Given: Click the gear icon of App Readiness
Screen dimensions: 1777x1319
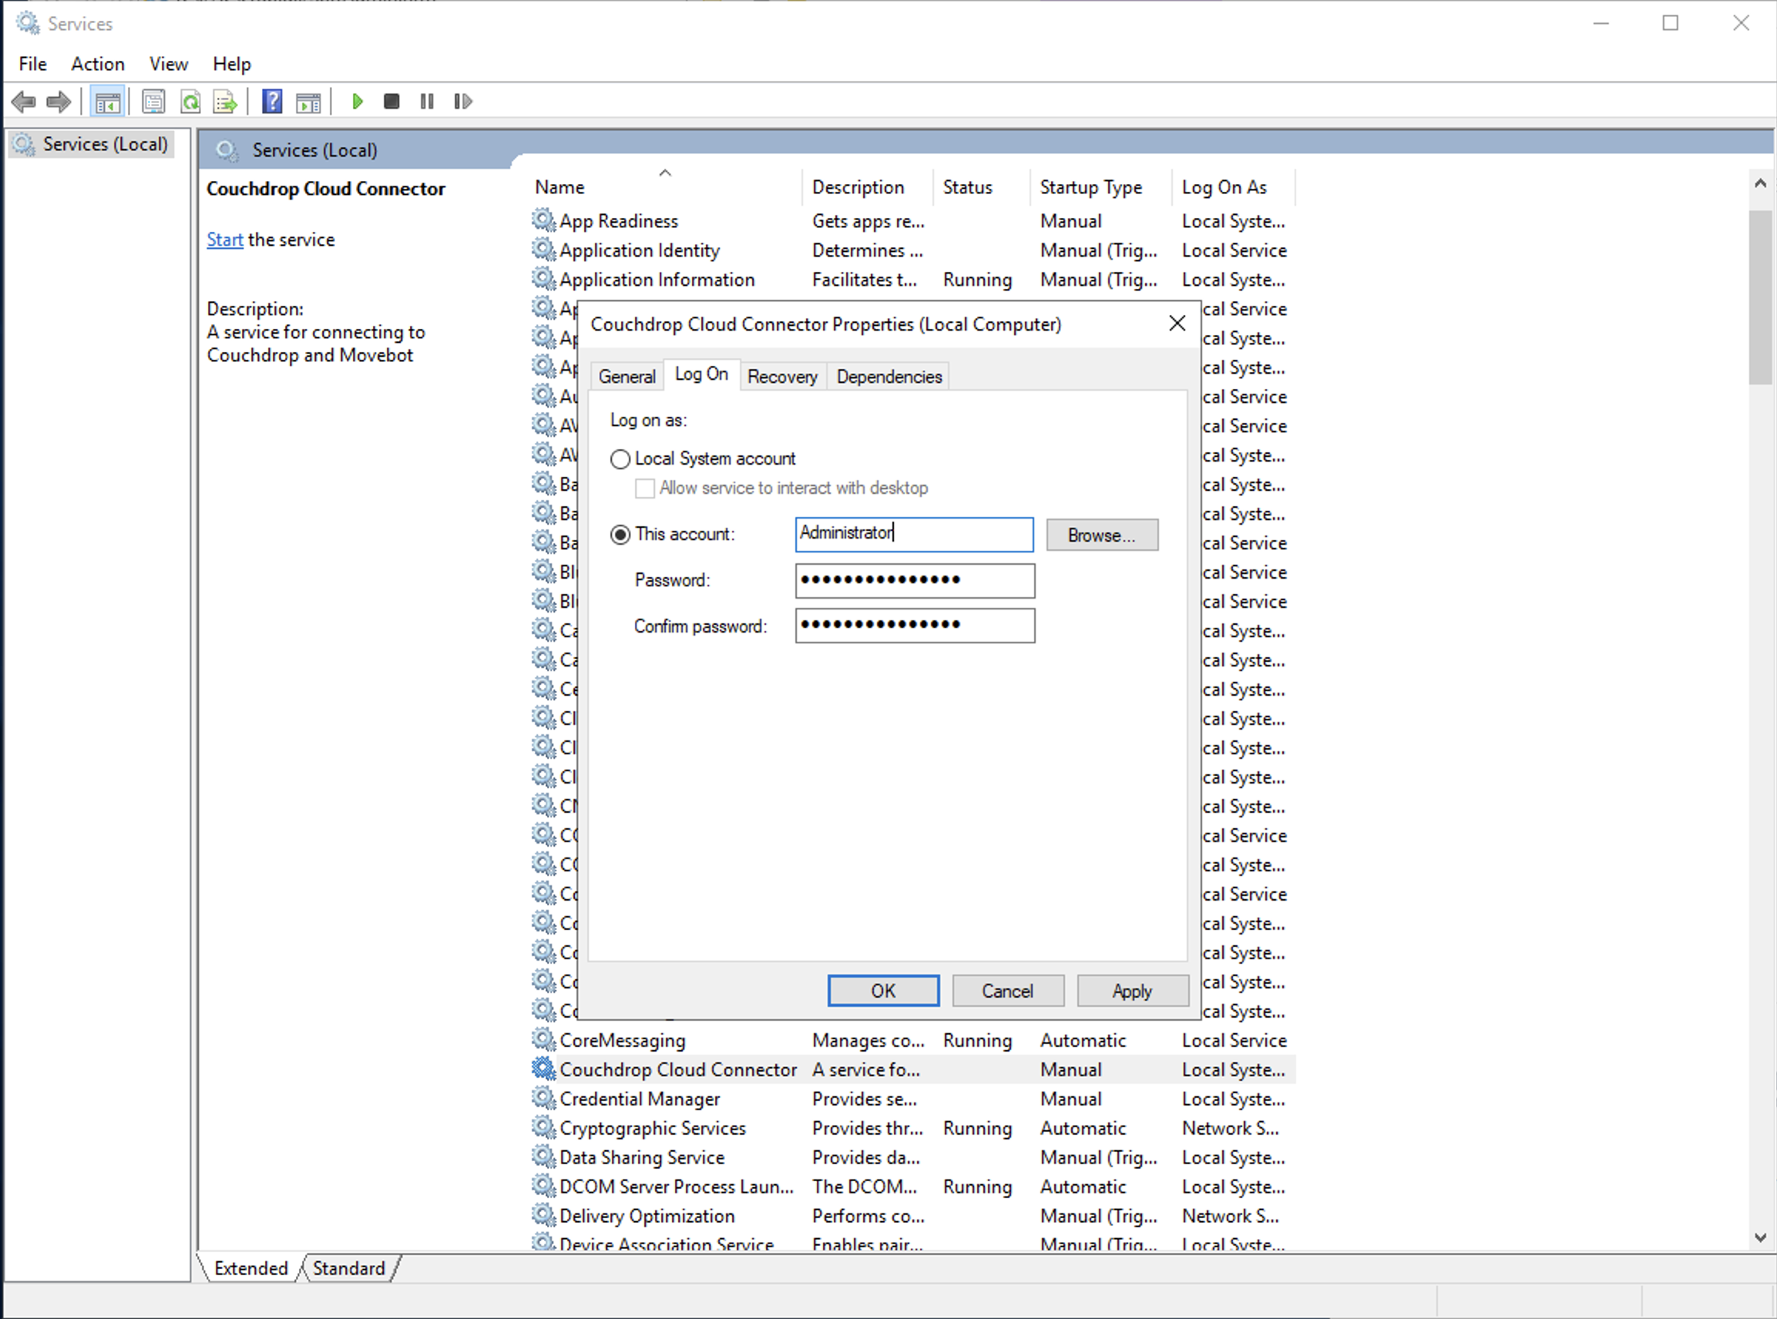Looking at the screenshot, I should click(x=544, y=220).
